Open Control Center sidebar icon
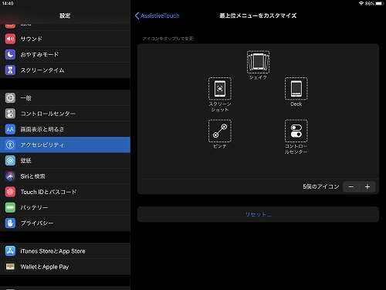The width and height of the screenshot is (386, 290). 10,114
